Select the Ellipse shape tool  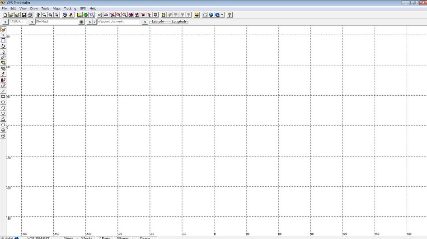pos(3,113)
